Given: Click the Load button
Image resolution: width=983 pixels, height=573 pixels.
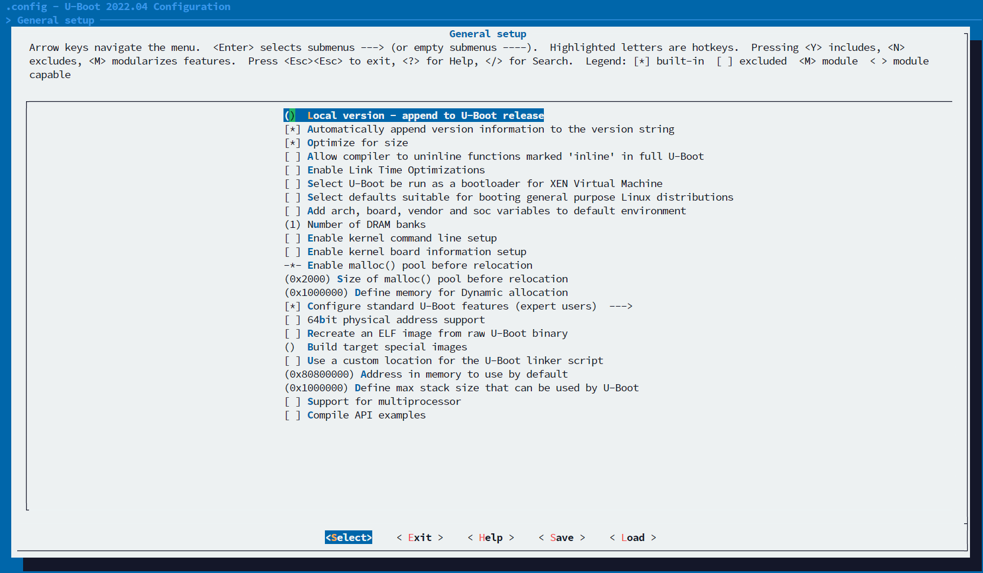Looking at the screenshot, I should pos(633,537).
